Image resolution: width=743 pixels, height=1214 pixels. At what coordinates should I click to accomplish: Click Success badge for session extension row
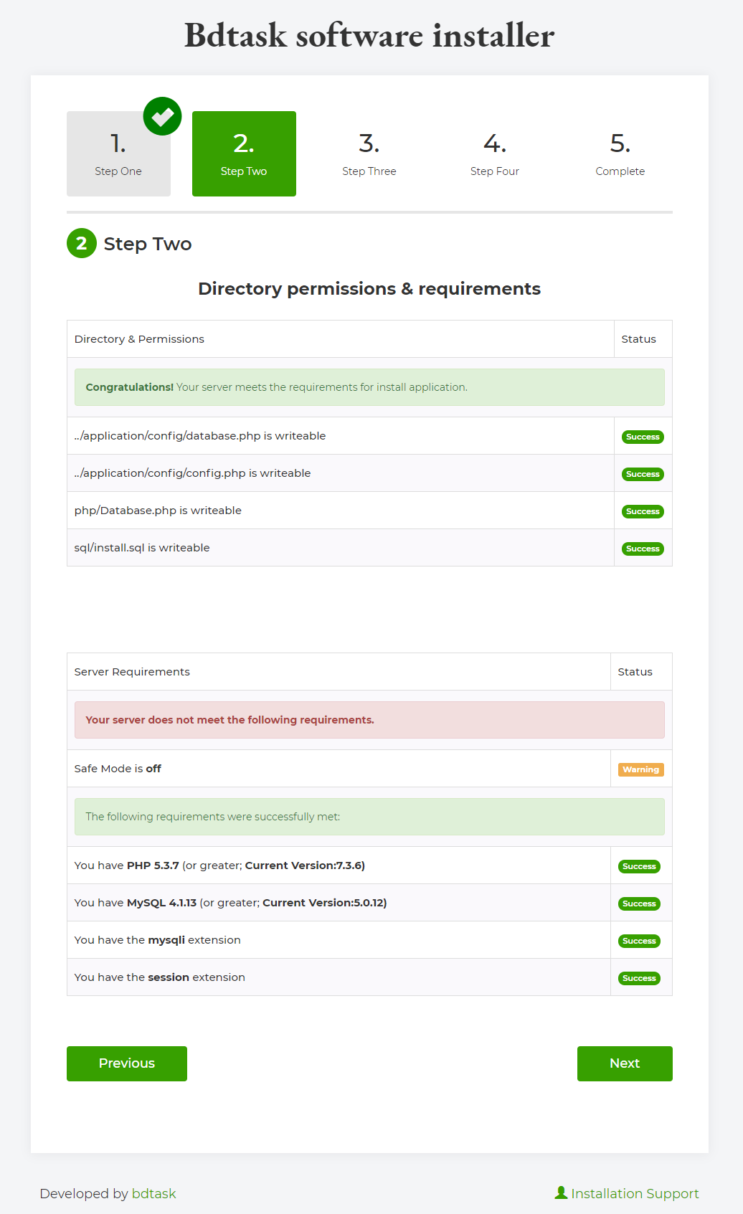coord(639,978)
